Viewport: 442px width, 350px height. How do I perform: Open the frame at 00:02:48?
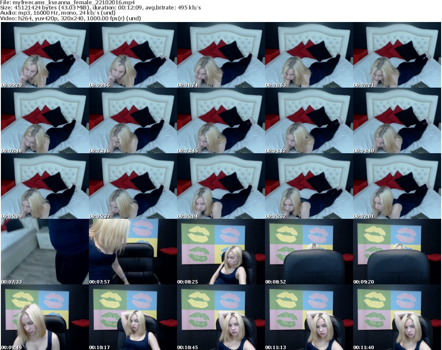click(x=45, y=120)
